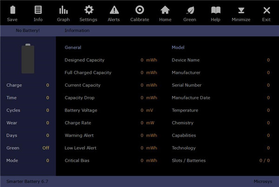Click the Designed Capacity row
The image size is (279, 187).
[85, 60]
